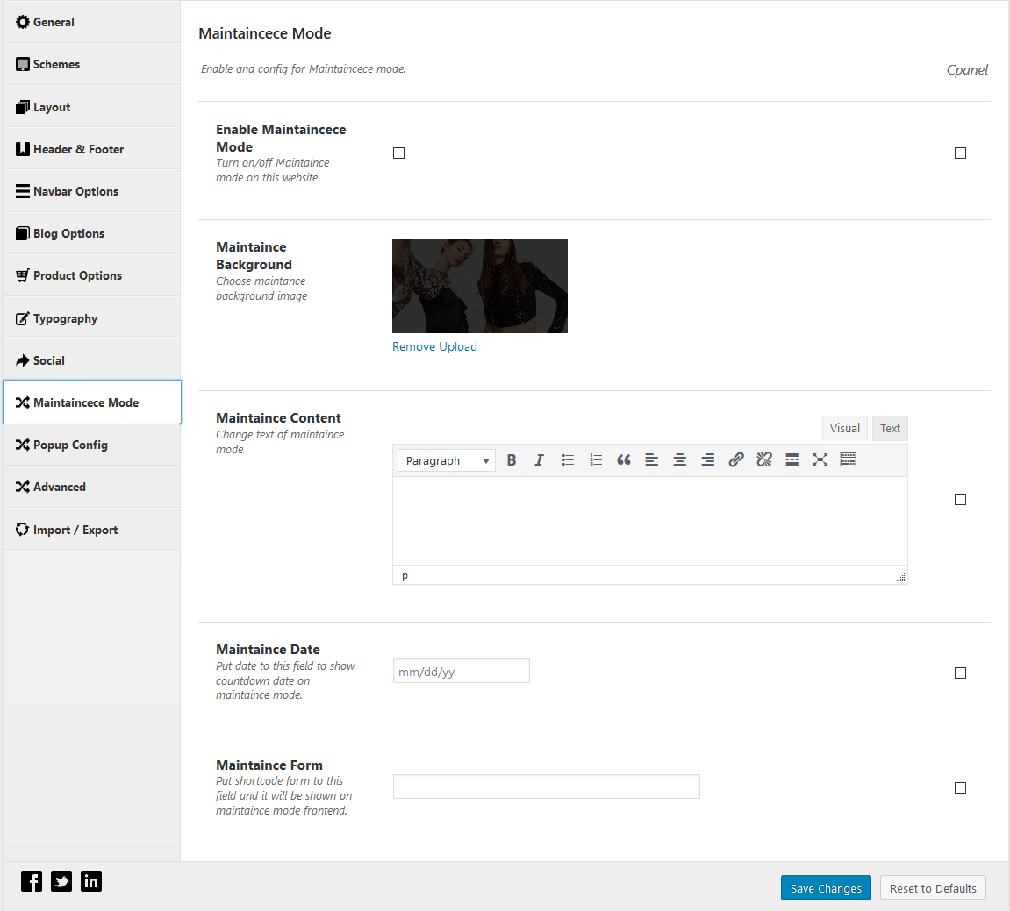Open the Paragraph format dropdown
The image size is (1010, 911).
pos(447,460)
